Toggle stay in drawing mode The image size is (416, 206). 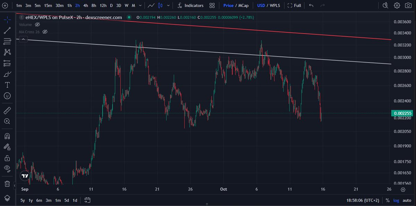pyautogui.click(x=7, y=147)
